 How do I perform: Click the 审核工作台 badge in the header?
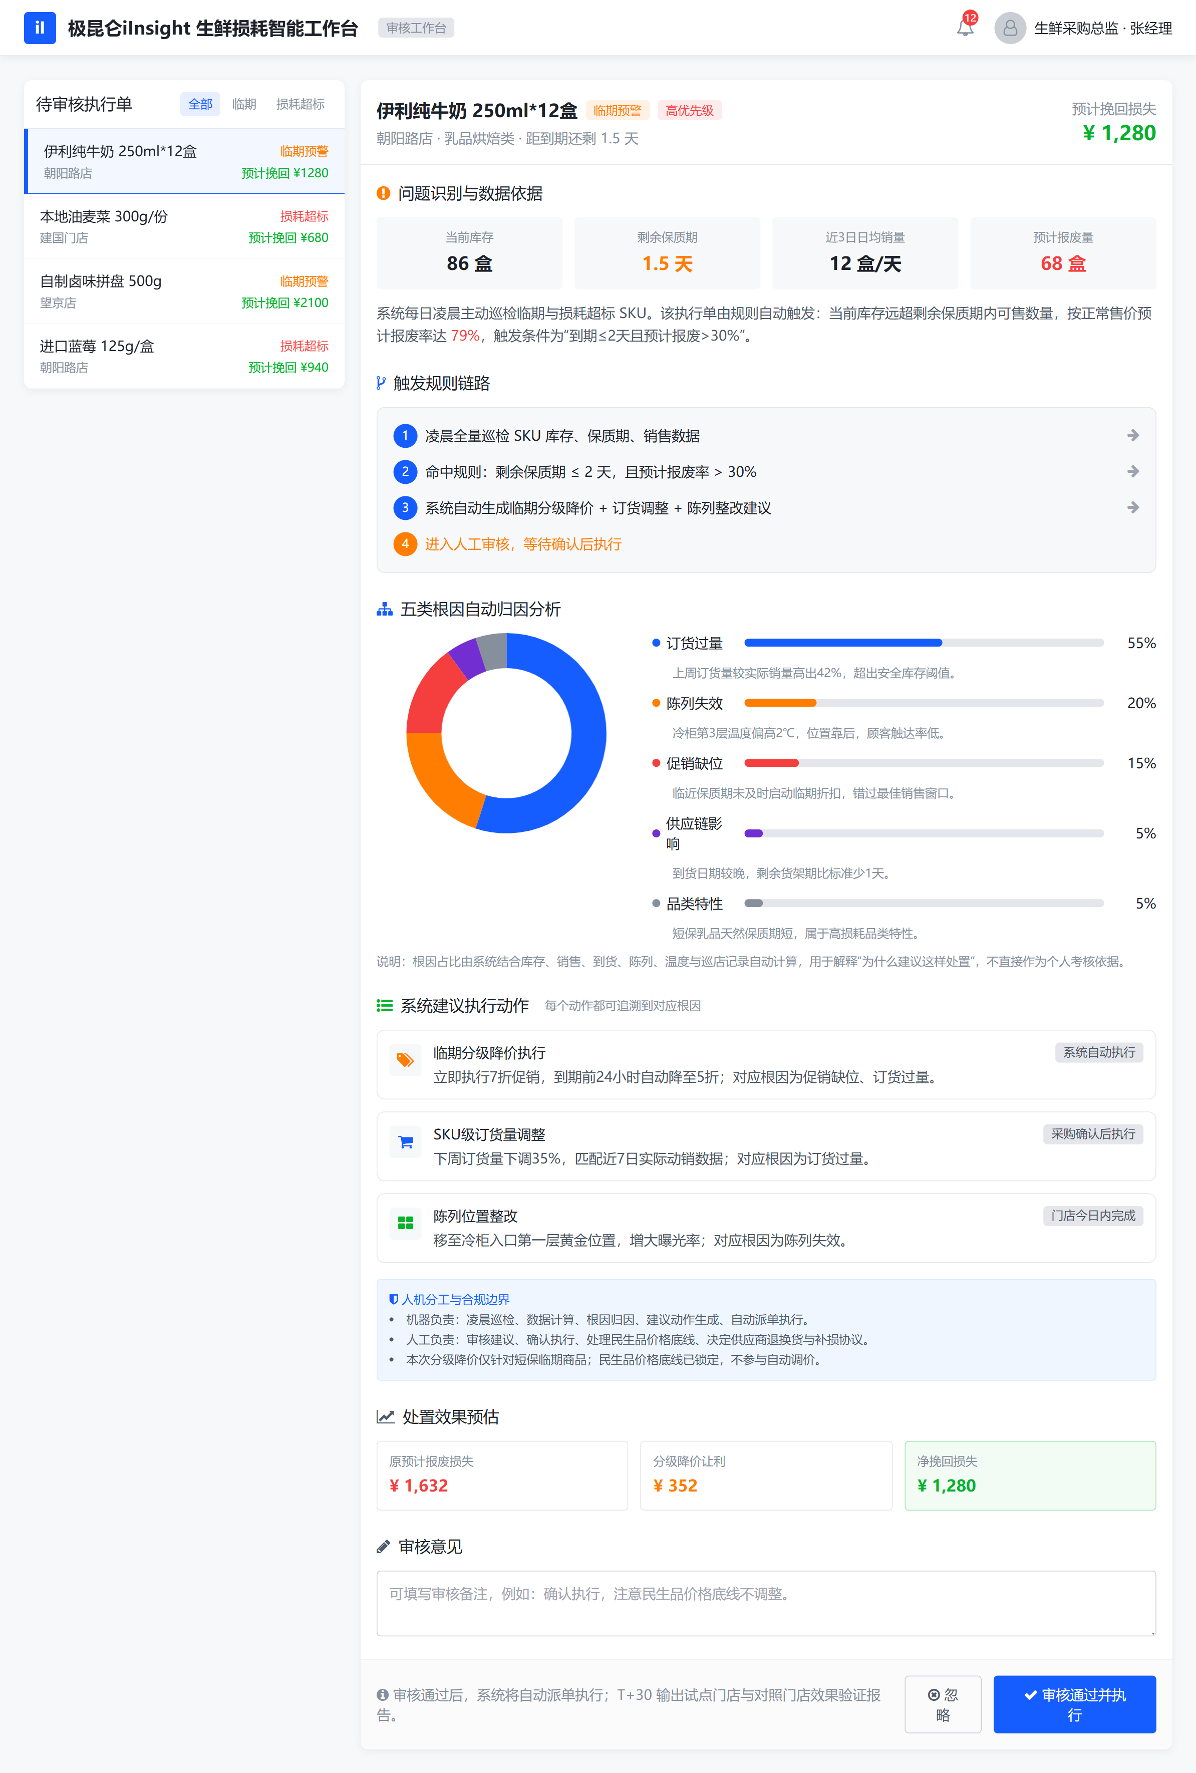click(416, 28)
